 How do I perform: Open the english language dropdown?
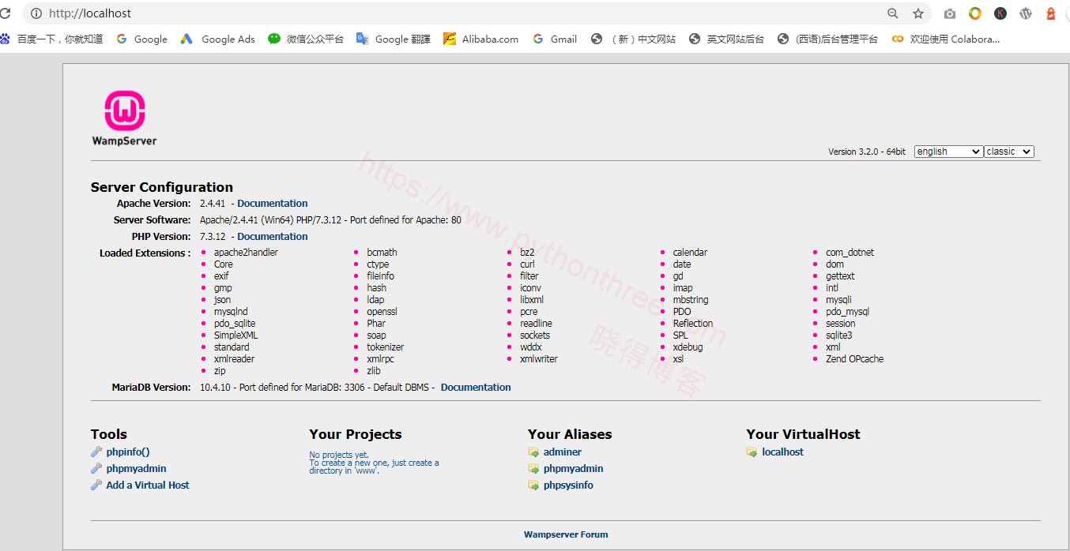click(x=948, y=152)
